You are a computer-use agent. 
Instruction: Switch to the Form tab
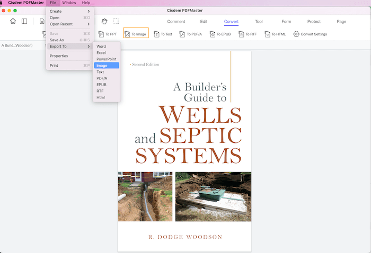286,22
